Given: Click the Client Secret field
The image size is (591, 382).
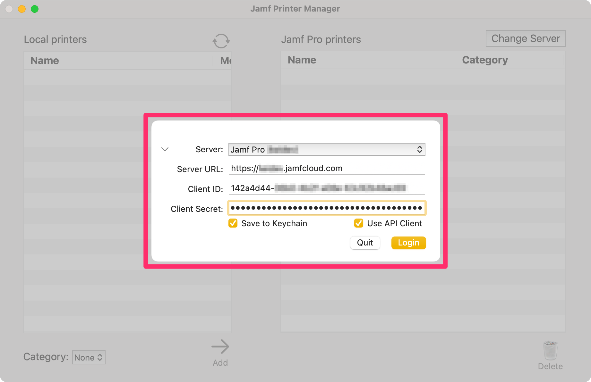Looking at the screenshot, I should 327,208.
